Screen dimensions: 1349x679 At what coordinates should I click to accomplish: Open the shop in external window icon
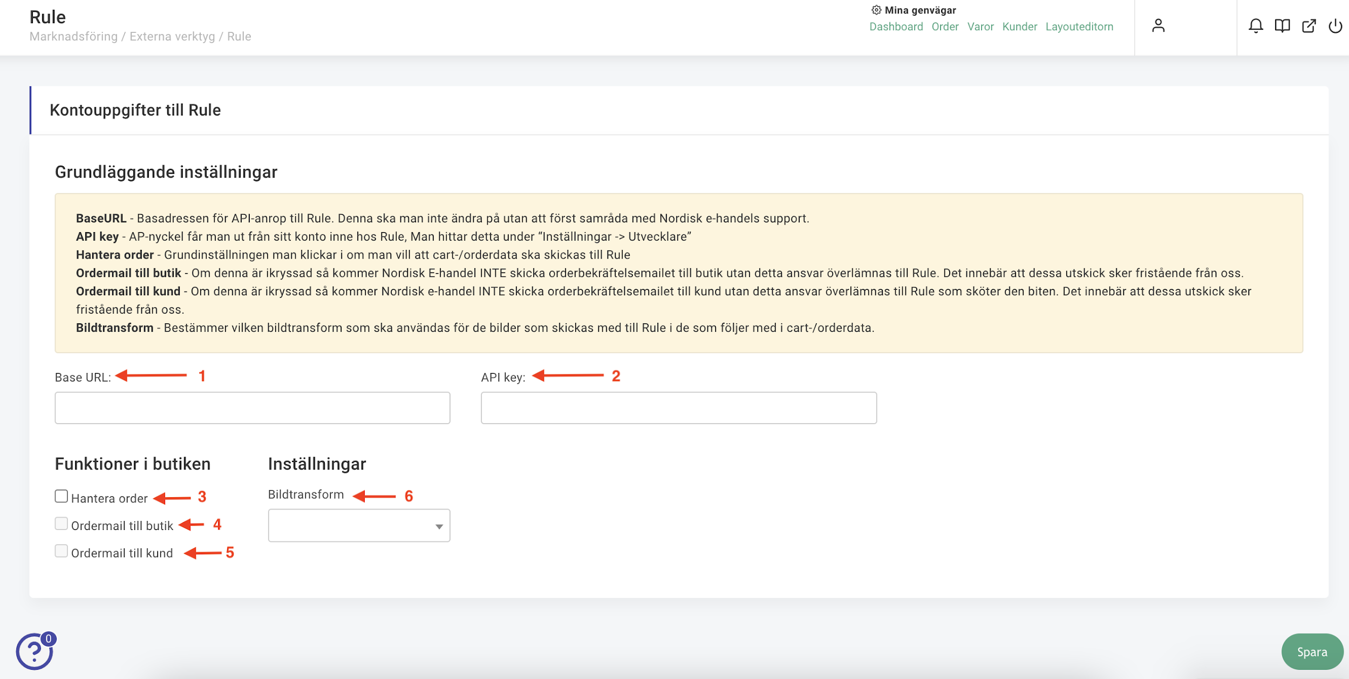click(x=1309, y=26)
